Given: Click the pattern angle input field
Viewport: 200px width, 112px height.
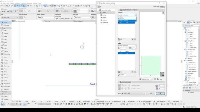Looking at the screenshot, I should (x=123, y=75).
